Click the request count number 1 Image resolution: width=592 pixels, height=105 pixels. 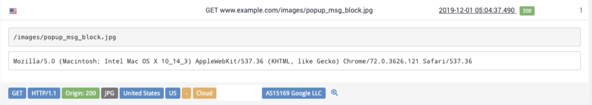coord(581,10)
